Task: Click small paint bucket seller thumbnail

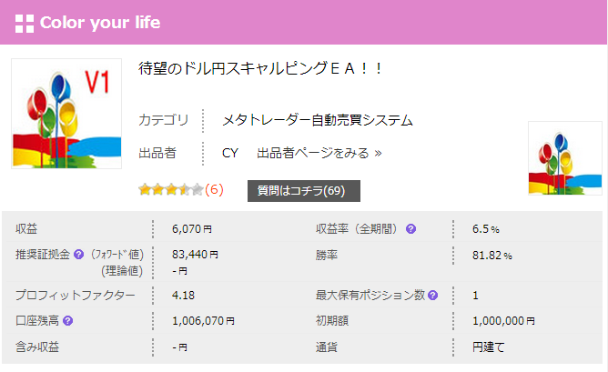Action: [x=565, y=158]
